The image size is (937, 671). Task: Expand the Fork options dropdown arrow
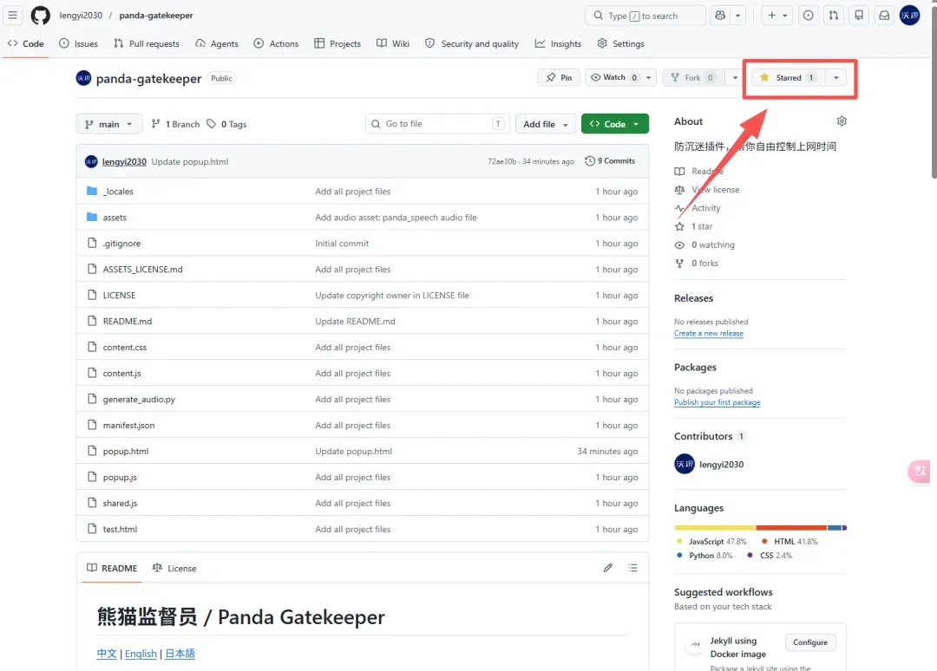(735, 78)
